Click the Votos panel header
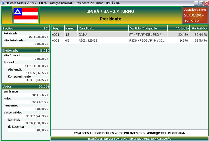 [26, 86]
